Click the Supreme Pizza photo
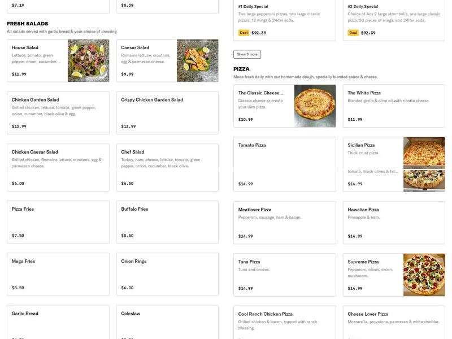452x339 pixels. [424, 275]
